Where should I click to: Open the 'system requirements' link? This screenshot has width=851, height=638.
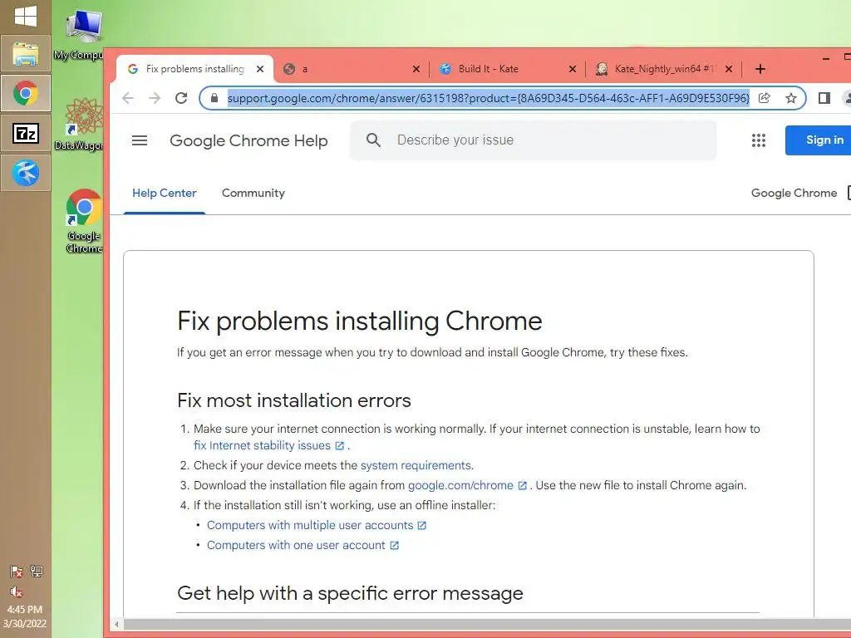(416, 465)
